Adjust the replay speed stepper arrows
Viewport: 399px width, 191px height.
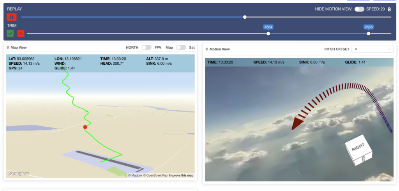click(x=389, y=9)
